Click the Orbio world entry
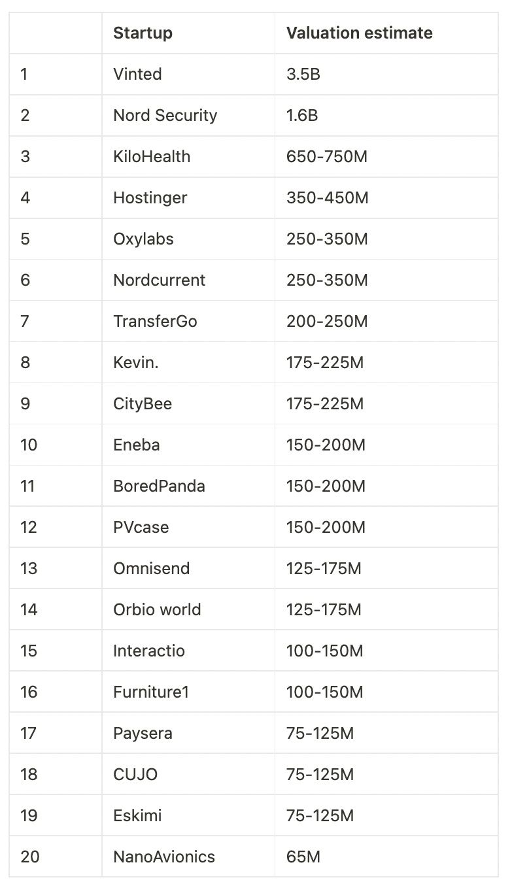This screenshot has width=512, height=884. pyautogui.click(x=157, y=609)
